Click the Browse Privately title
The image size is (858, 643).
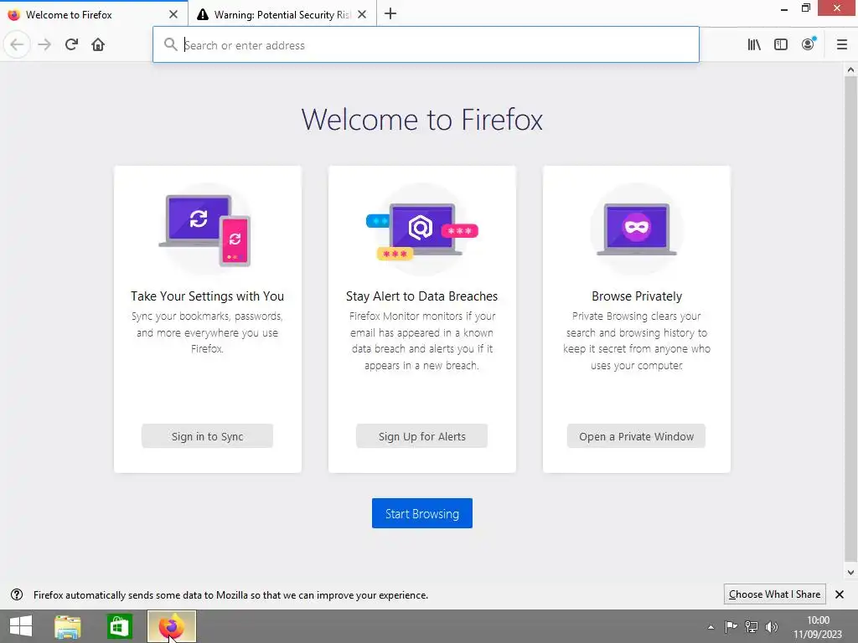coord(637,296)
